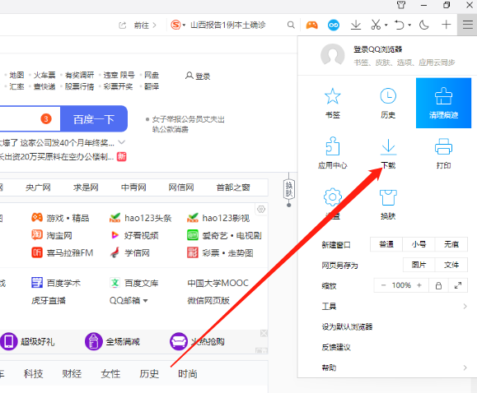Click the 百度一下 search button
Image resolution: width=477 pixels, height=393 pixels.
point(94,118)
